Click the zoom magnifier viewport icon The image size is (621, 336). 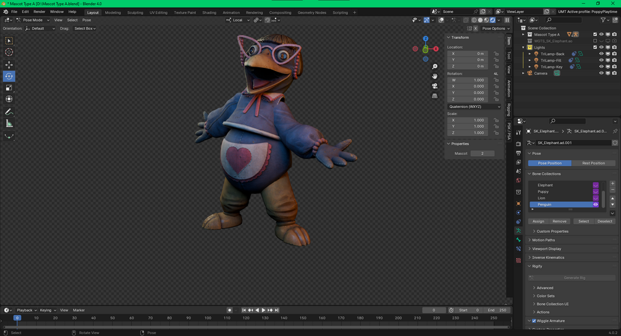click(435, 67)
